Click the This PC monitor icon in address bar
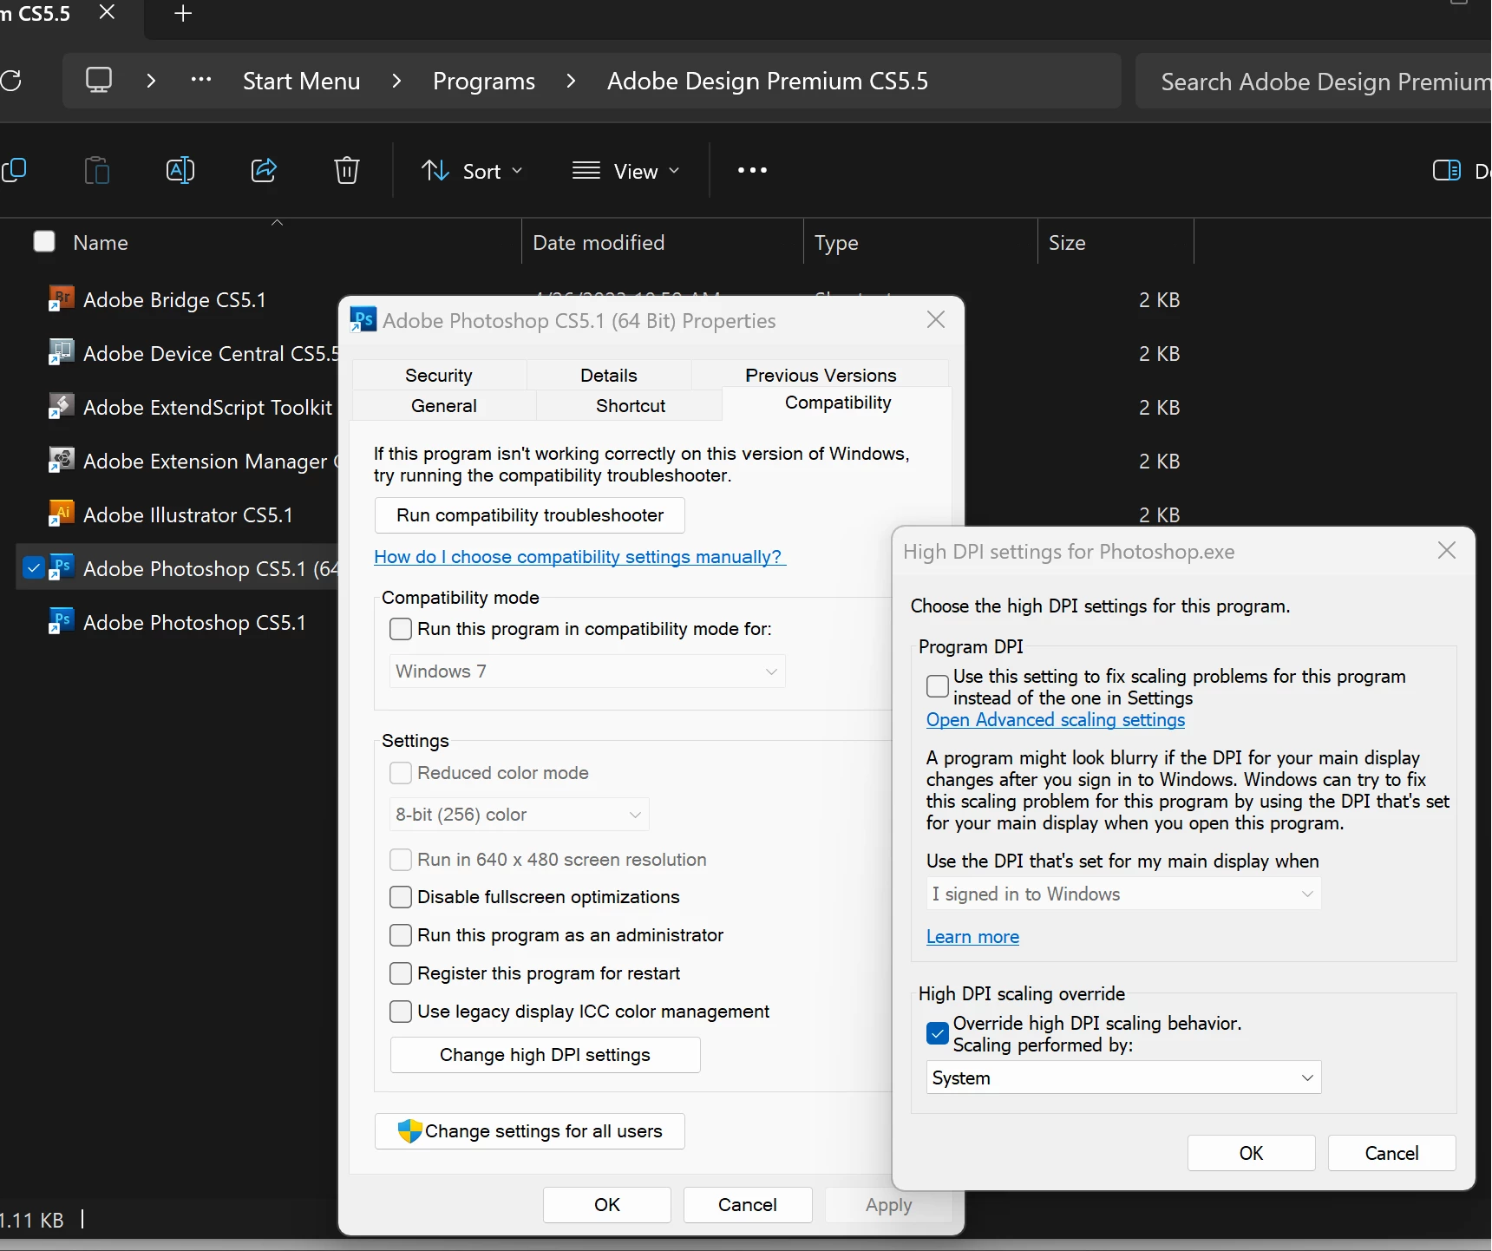1492x1251 pixels. [x=99, y=81]
